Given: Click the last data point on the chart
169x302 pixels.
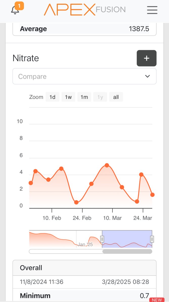Looking at the screenshot, I should 152,195.
